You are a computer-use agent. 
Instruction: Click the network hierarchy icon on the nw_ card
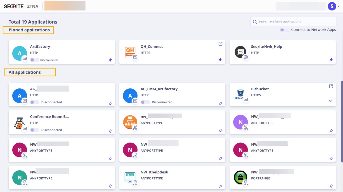(x=130, y=122)
